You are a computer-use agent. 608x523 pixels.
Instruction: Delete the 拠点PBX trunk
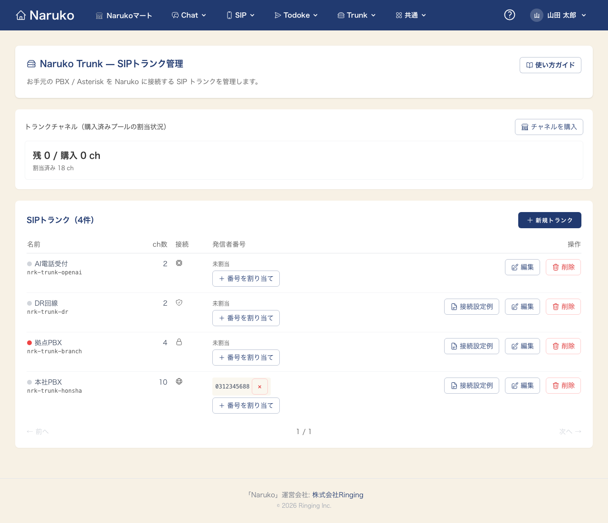coord(563,346)
